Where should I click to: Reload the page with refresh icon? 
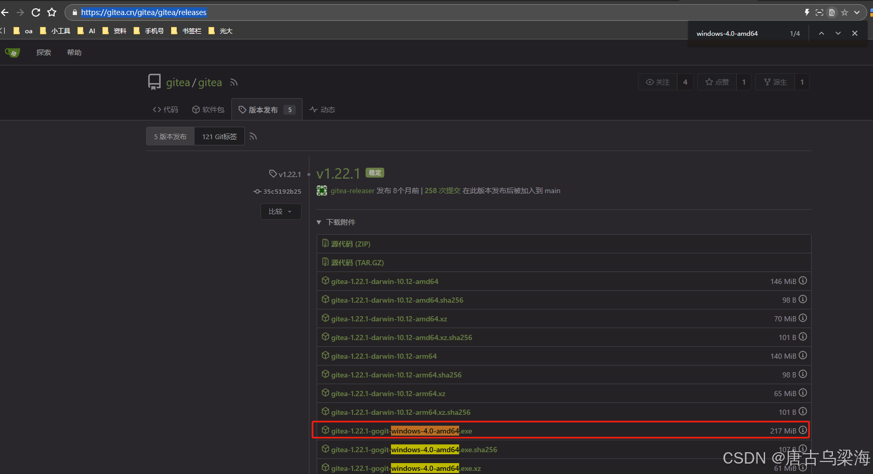pos(36,12)
